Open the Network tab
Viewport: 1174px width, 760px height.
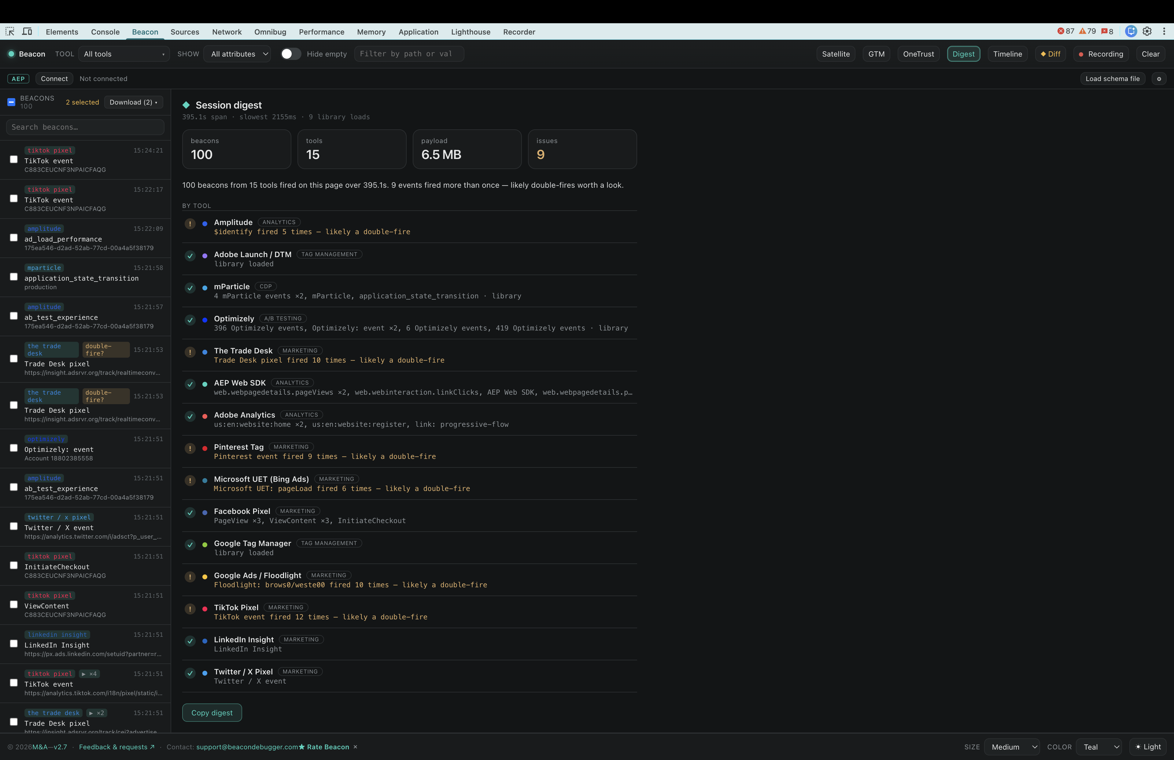pos(227,32)
